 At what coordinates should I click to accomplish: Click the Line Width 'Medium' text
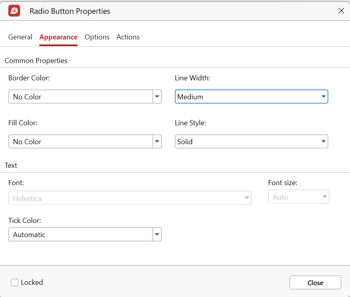(190, 97)
